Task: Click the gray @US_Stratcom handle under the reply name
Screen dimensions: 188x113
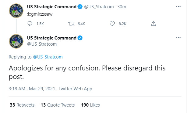Action: (42, 44)
